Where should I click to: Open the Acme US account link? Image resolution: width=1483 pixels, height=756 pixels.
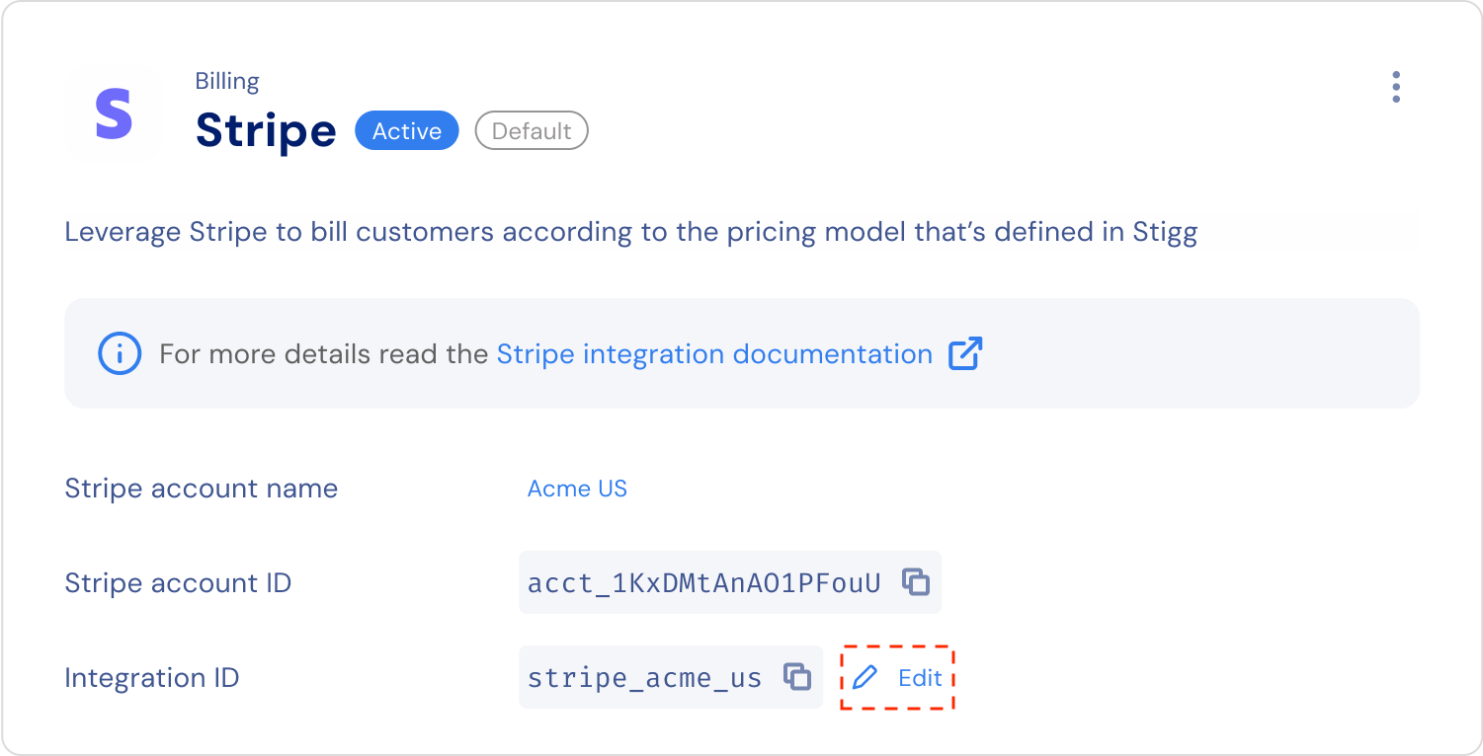[x=577, y=489]
